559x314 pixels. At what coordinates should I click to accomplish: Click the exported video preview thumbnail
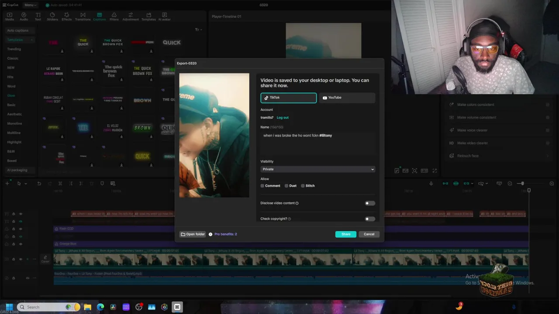[x=214, y=135]
